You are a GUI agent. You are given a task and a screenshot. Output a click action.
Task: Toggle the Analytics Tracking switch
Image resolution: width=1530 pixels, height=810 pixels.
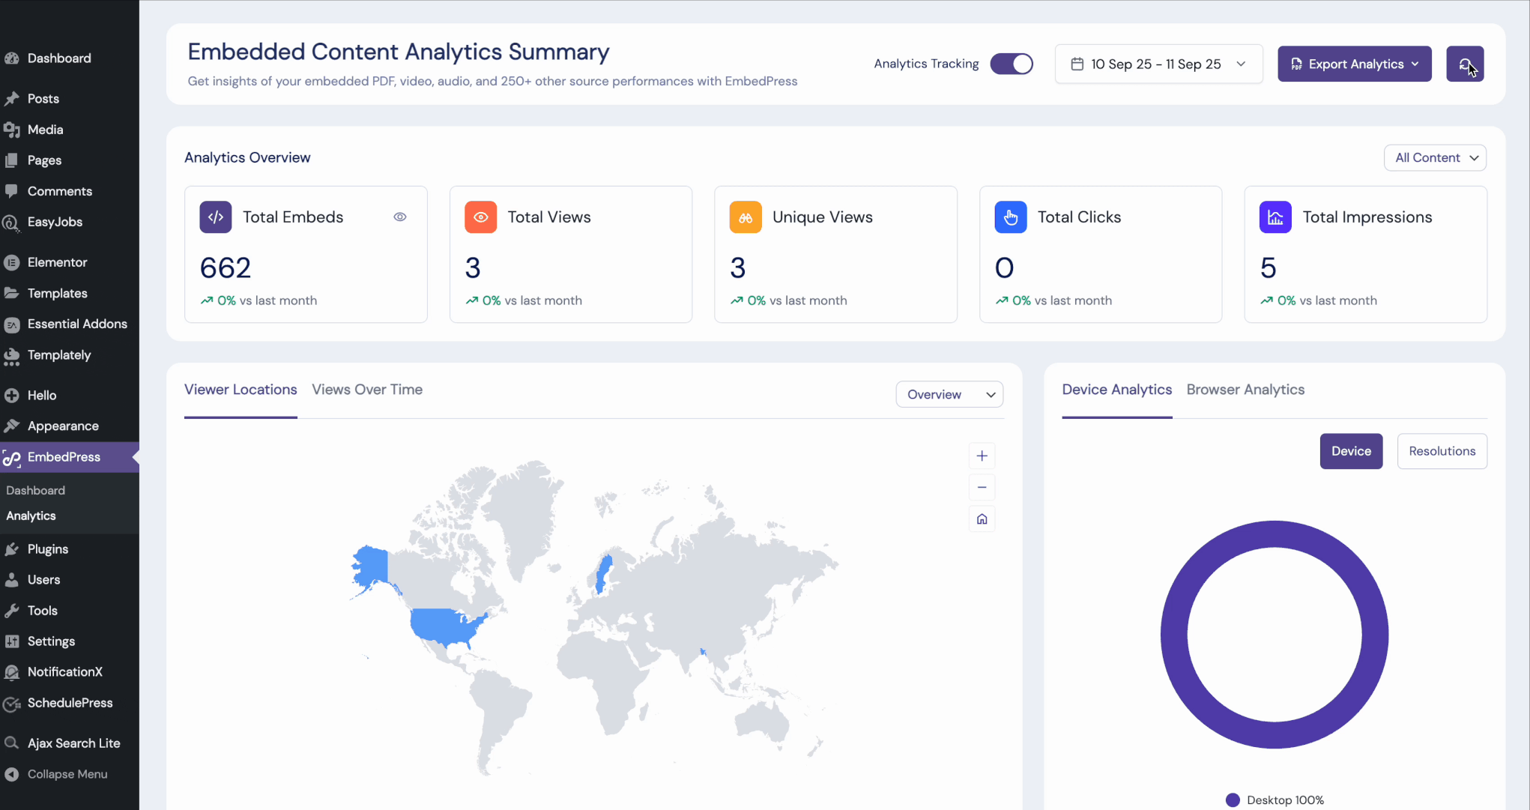[1012, 64]
